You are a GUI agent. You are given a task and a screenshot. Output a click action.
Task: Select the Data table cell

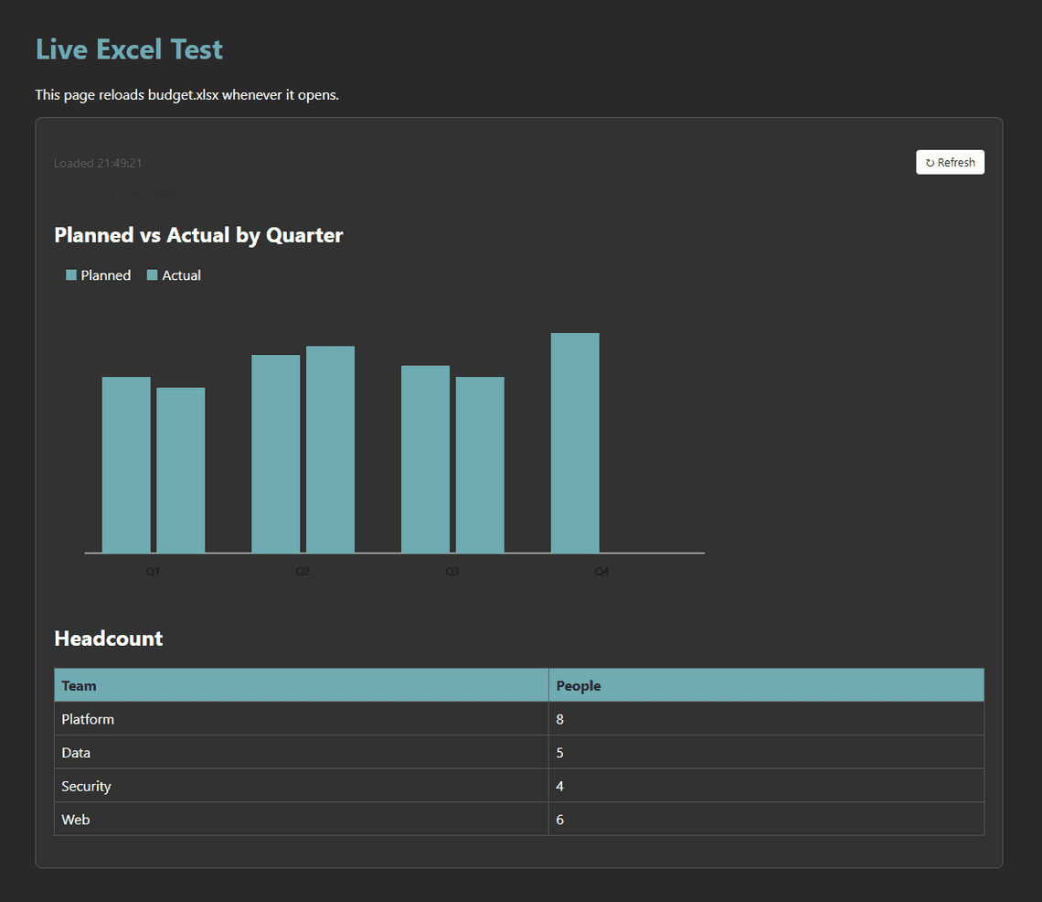coord(302,752)
